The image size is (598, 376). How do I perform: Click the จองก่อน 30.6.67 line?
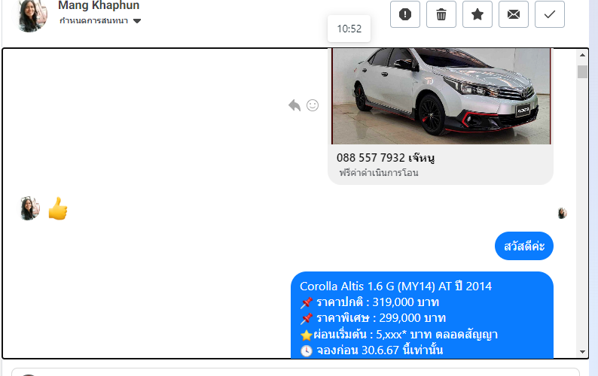371,350
